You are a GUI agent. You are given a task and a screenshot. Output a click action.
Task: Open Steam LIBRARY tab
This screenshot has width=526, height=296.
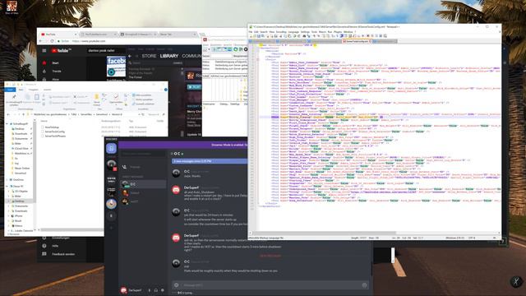pyautogui.click(x=169, y=56)
